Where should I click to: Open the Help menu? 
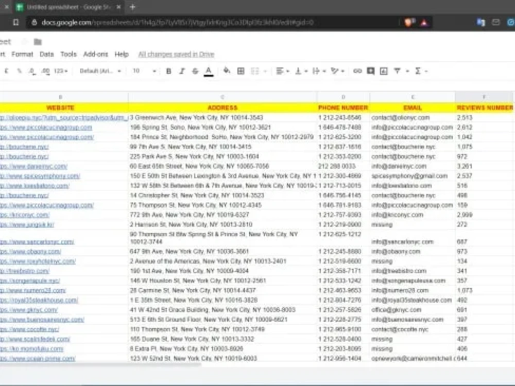pos(122,54)
